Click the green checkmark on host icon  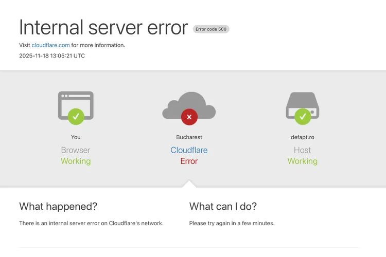coord(303,116)
